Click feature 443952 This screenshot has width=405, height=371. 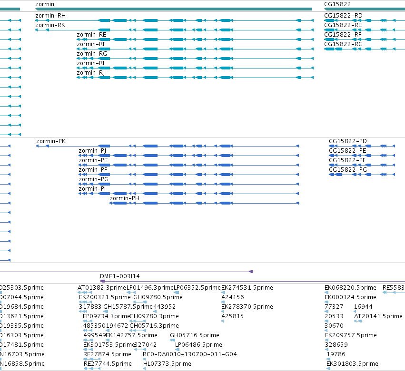click(x=165, y=307)
